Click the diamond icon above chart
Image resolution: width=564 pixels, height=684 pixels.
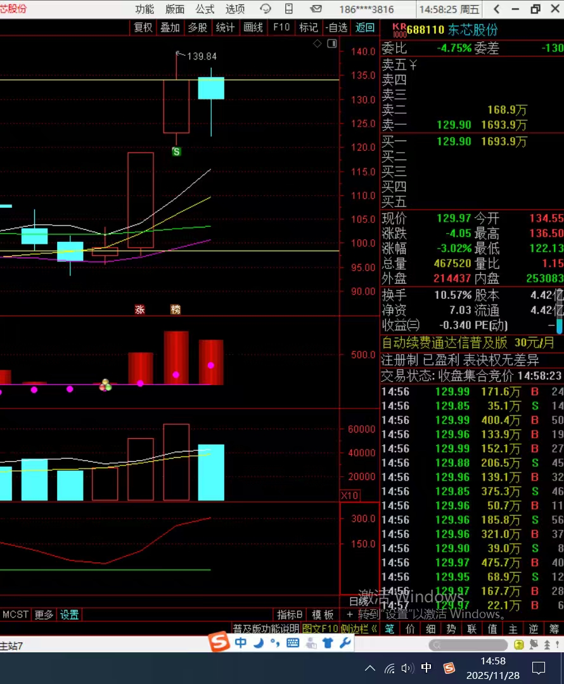pos(317,43)
